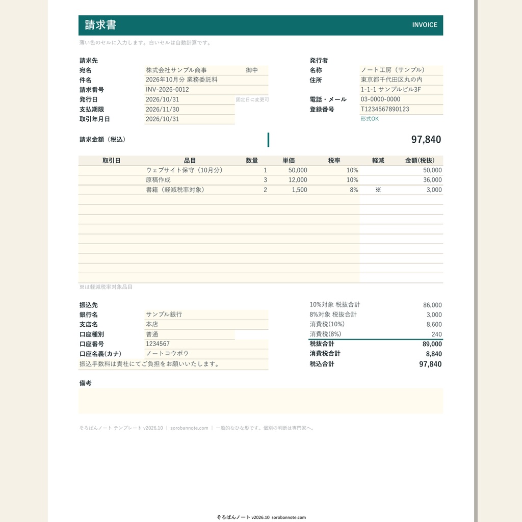This screenshot has height=522, width=522.
Task: Click item 書籍（軽減税率対象）
Action: 190,190
